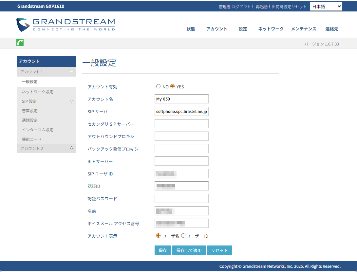The height and width of the screenshot is (272, 357).
Task: Open the 連絡先 menu
Action: point(331,29)
